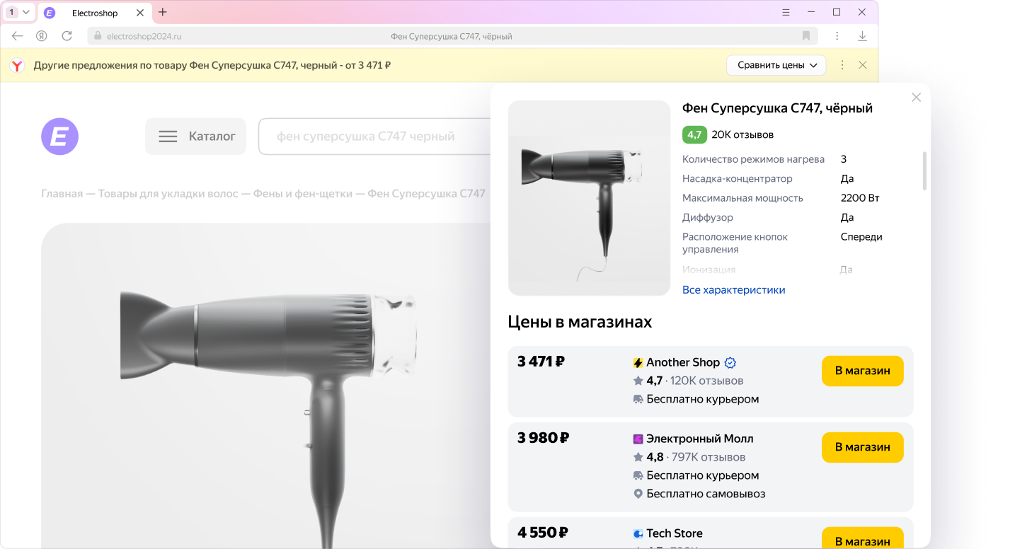Click the Электронный Молл purple logo icon

638,439
